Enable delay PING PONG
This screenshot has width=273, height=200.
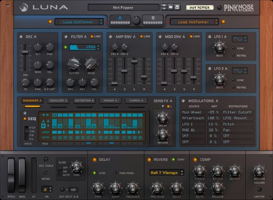pyautogui.click(x=115, y=173)
